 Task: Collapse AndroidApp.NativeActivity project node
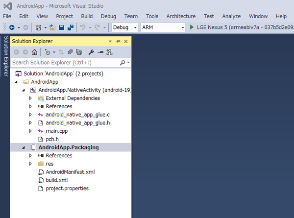pos(24,90)
